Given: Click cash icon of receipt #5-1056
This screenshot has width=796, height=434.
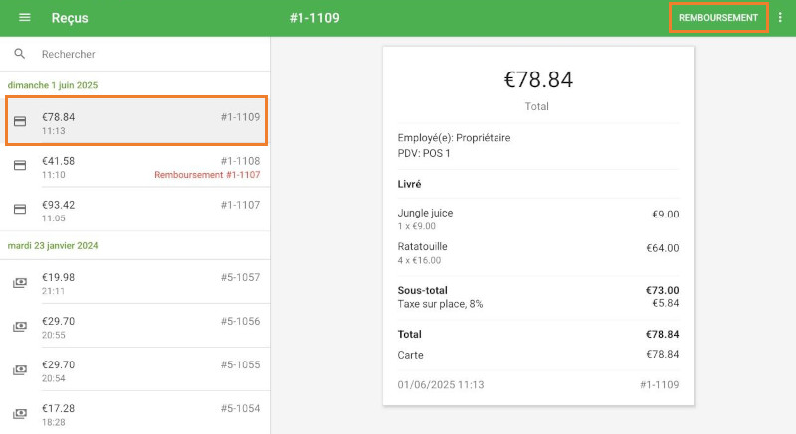Looking at the screenshot, I should [x=20, y=327].
